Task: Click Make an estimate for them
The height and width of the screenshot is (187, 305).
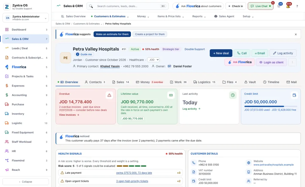Action: click(112, 34)
